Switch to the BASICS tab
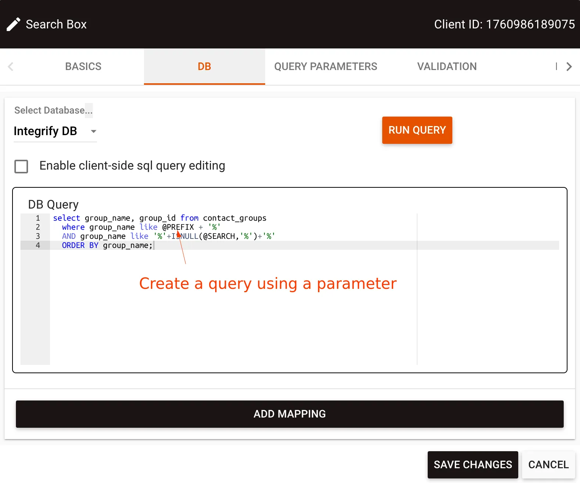The width and height of the screenshot is (580, 483). tap(83, 67)
